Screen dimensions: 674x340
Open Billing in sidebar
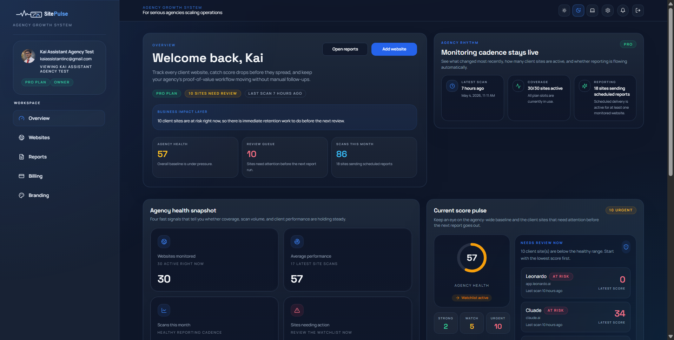[x=59, y=176]
